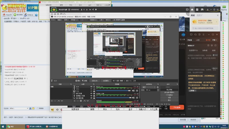Open the OBS 工具(T) menu
This screenshot has height=129, width=229.
[x=102, y=20]
